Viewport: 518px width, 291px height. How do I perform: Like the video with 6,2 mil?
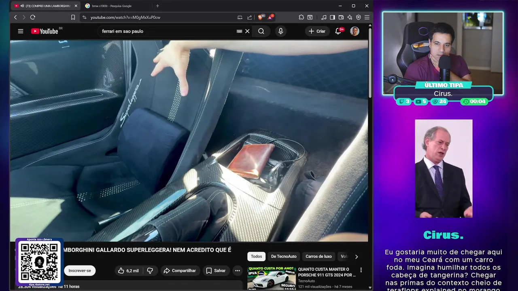[128, 271]
